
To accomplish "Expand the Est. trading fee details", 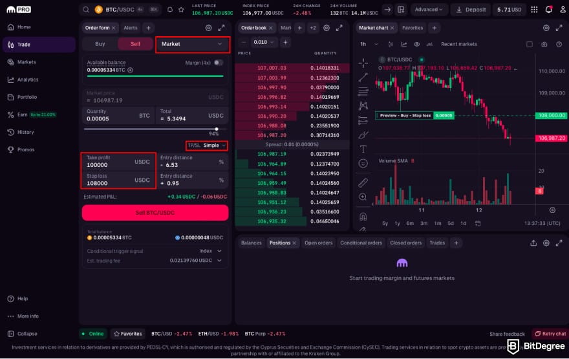I will click(219, 260).
